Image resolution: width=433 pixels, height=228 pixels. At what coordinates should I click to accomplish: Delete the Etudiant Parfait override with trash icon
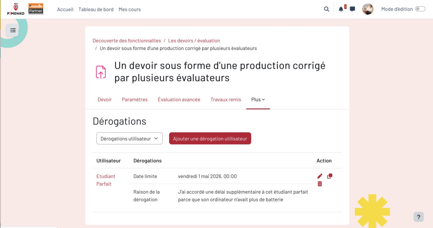[320, 184]
